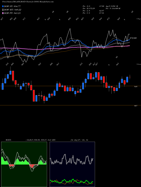Click the <Lows axis label
The width and height of the screenshot is (141, 187).
click(x=138, y=64)
